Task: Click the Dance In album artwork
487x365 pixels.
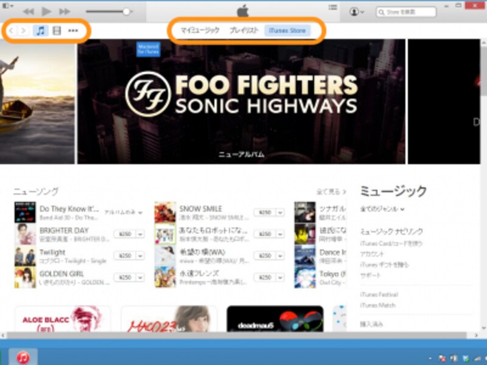Action: pos(305,255)
